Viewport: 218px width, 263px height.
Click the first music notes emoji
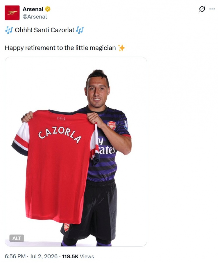coord(9,30)
